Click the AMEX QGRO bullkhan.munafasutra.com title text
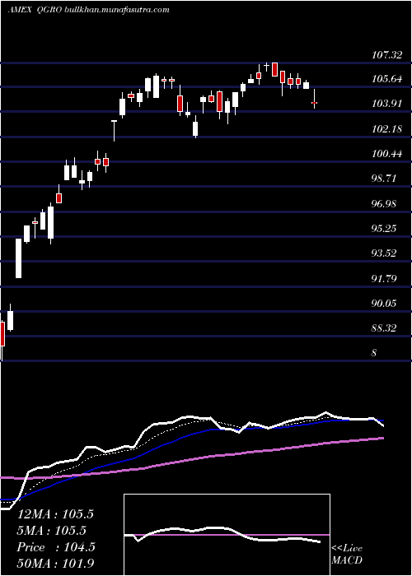 pos(88,10)
